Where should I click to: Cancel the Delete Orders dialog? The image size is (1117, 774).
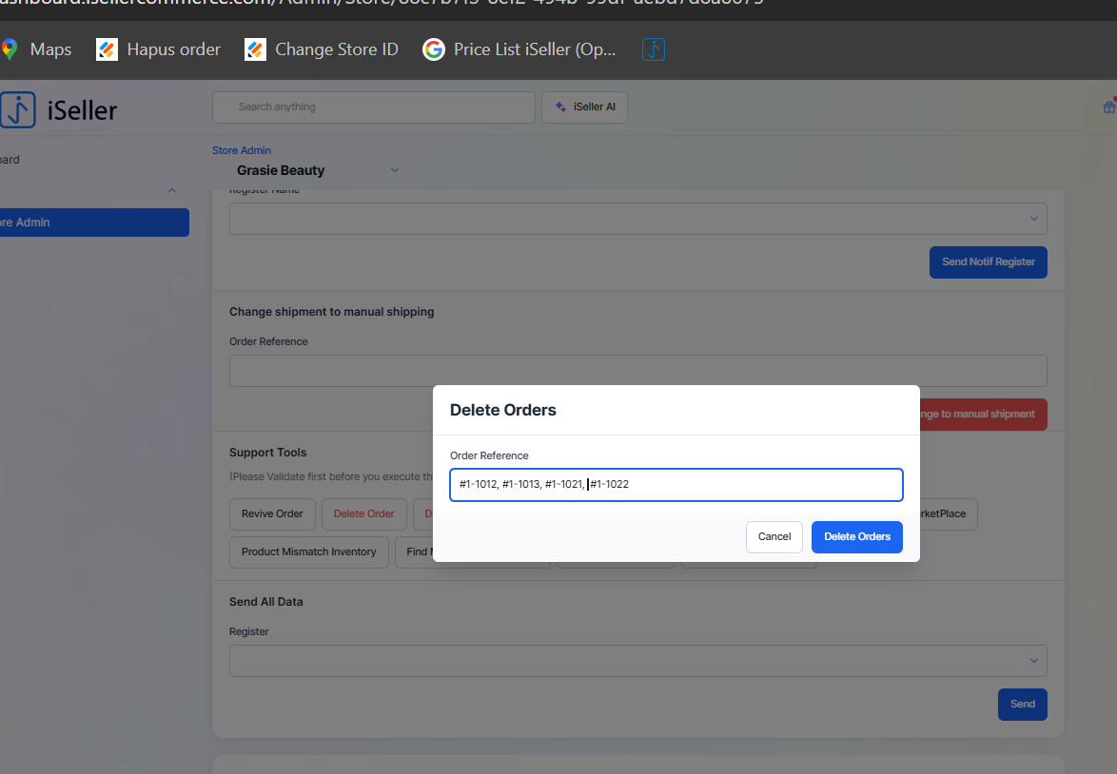[774, 537]
